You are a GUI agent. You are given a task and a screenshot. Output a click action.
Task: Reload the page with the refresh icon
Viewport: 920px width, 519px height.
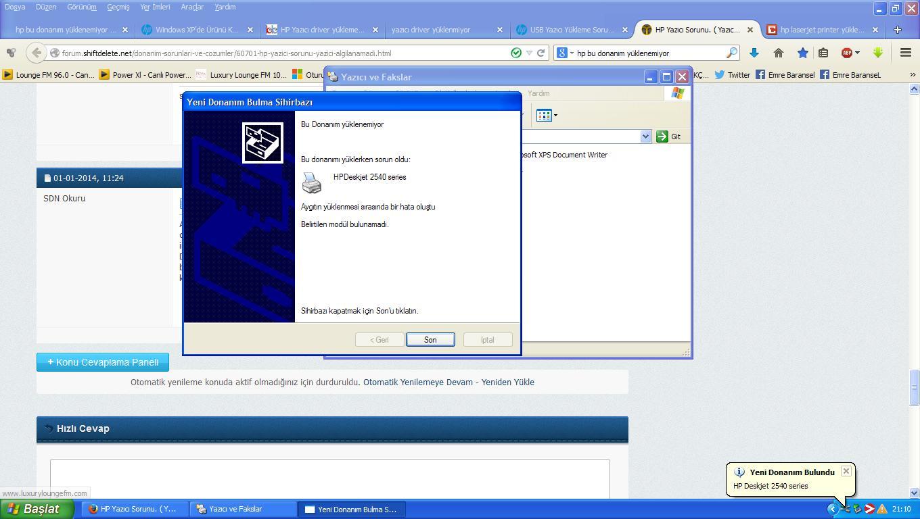[541, 53]
